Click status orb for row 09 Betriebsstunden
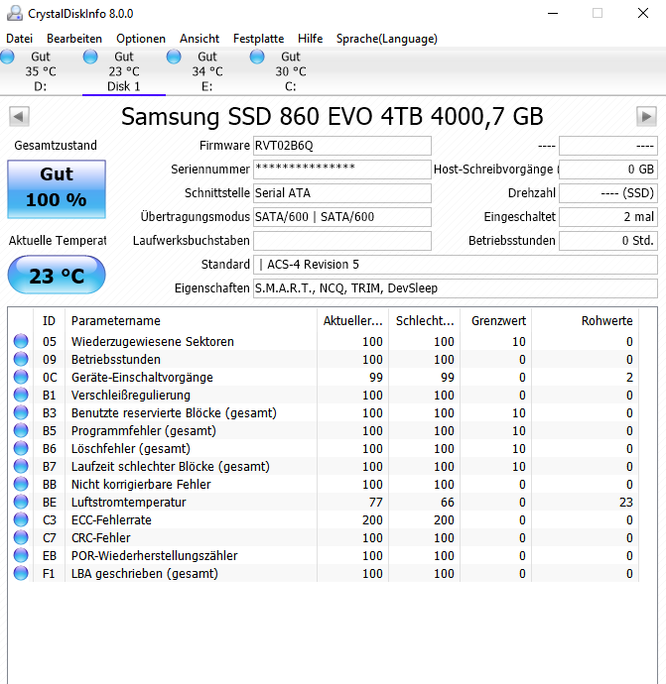666x684 pixels. [x=21, y=359]
